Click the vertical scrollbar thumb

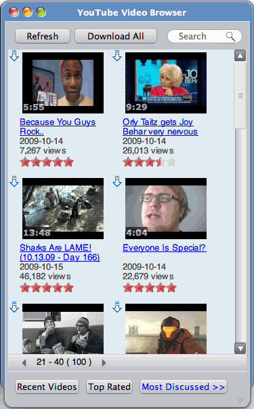(x=240, y=95)
